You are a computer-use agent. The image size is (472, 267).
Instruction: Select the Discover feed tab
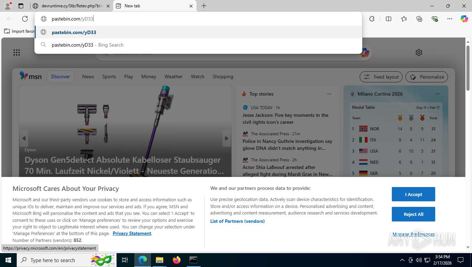pyautogui.click(x=60, y=76)
